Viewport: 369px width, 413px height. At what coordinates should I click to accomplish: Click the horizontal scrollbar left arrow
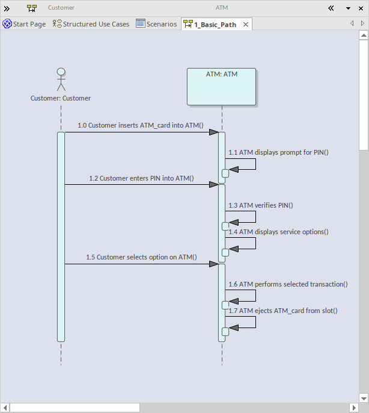pyautogui.click(x=5, y=408)
